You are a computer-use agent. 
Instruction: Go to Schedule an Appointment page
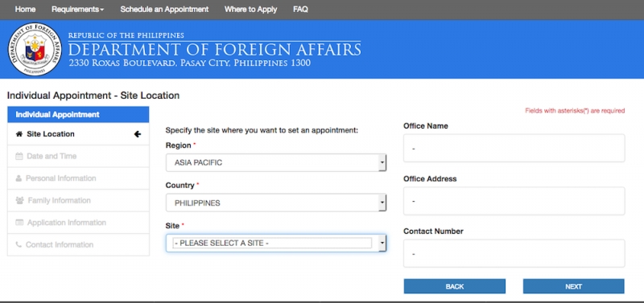164,9
